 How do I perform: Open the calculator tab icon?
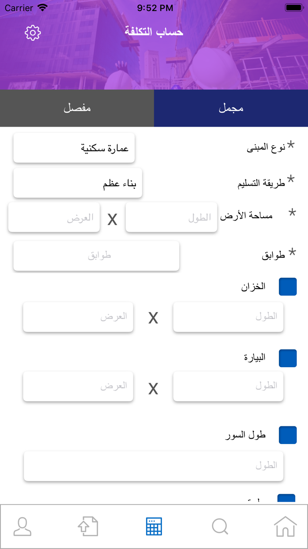[x=154, y=526]
